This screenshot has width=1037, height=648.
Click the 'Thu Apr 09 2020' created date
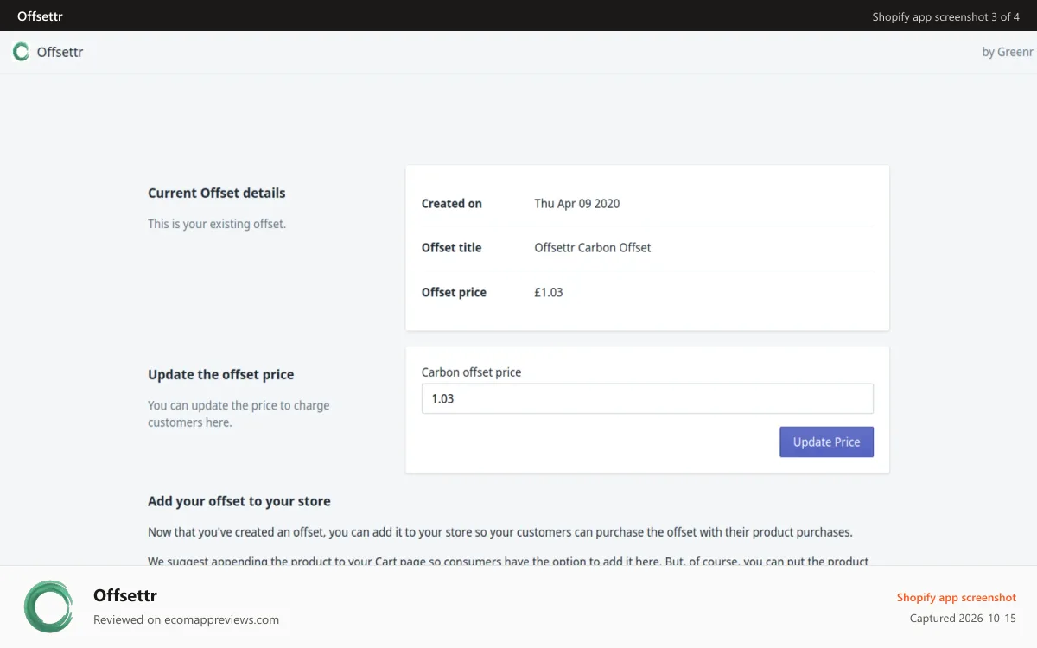click(x=576, y=204)
